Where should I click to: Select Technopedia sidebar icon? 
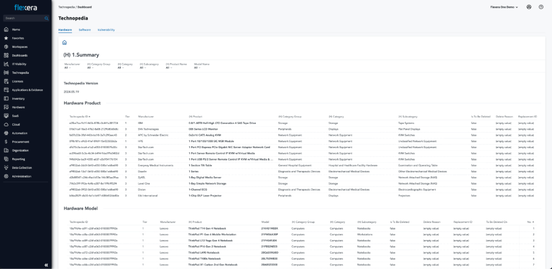tap(6, 73)
